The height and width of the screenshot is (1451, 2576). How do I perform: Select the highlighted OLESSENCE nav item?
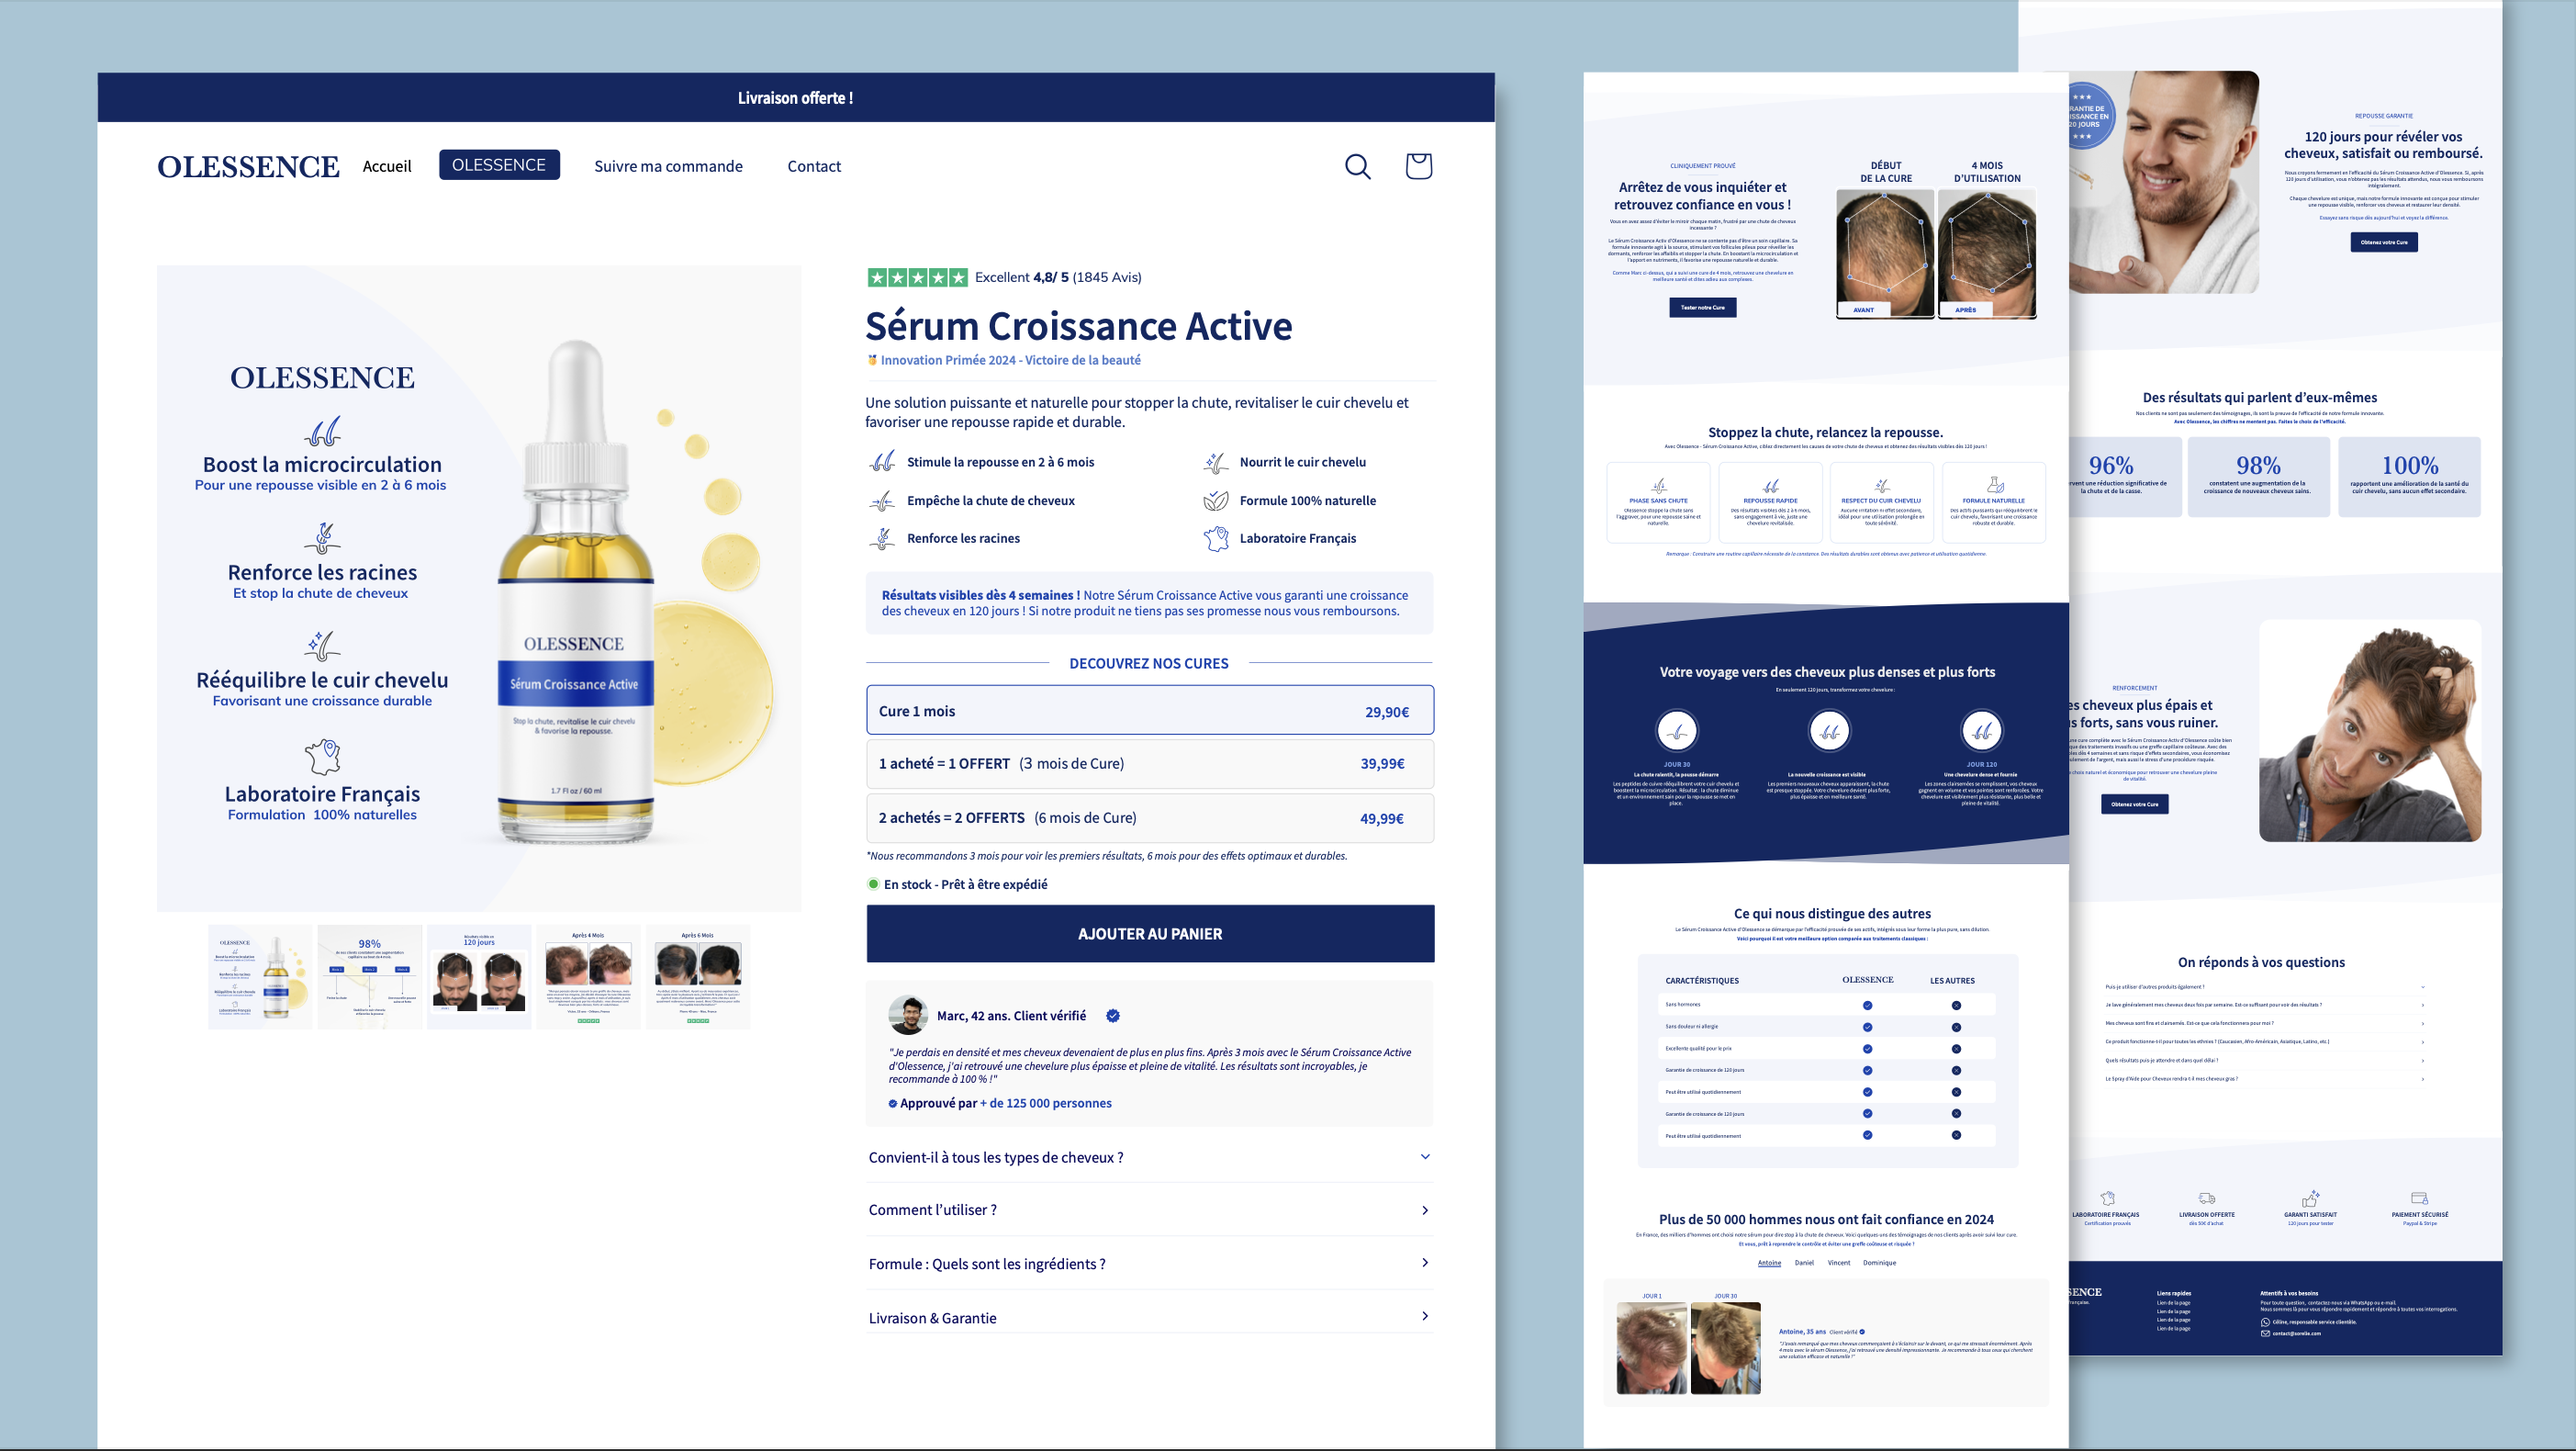point(499,165)
